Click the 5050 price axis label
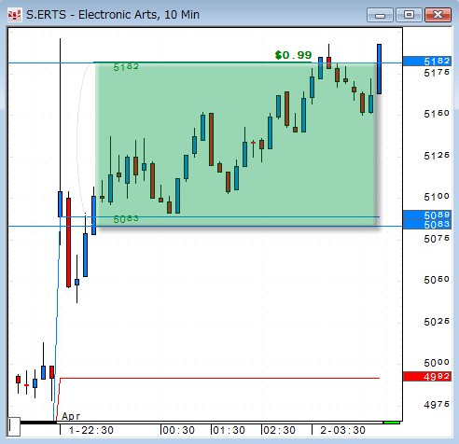The image size is (459, 444). 437,280
